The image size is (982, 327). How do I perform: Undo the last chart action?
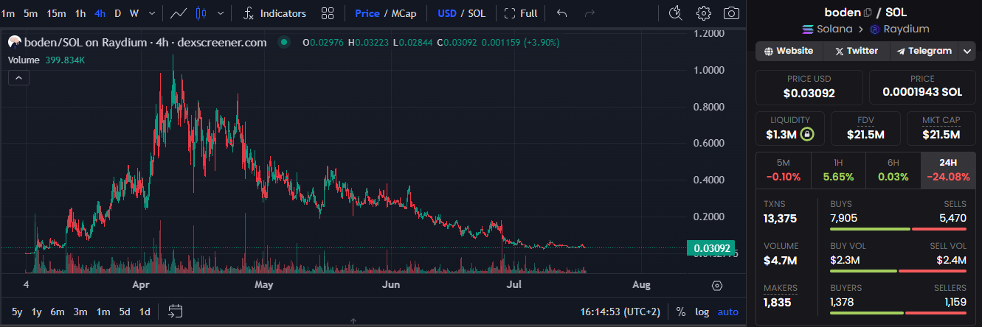point(562,13)
